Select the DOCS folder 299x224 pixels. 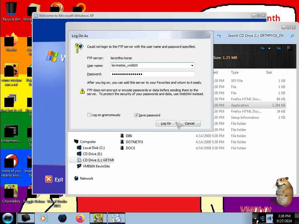130,148
